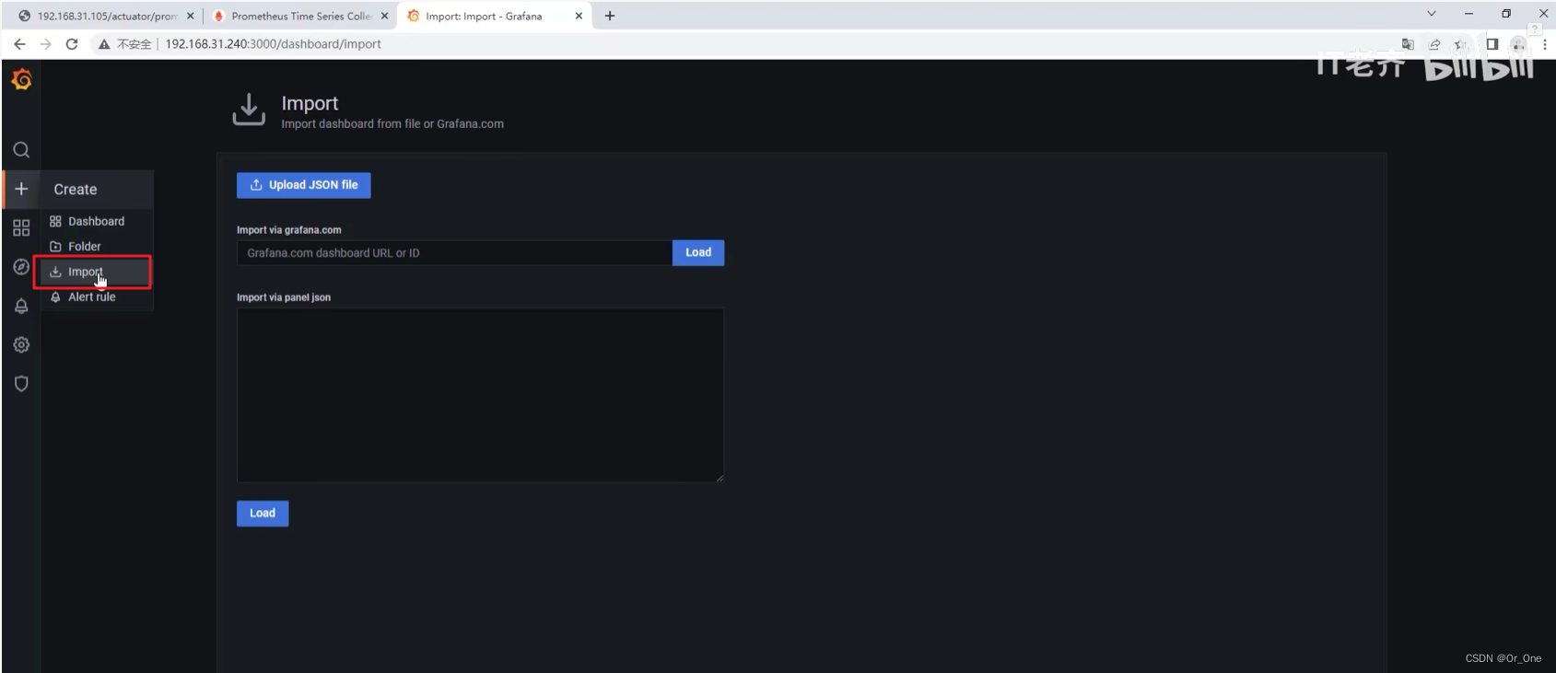Open the Server Admin shield icon
The width and height of the screenshot is (1556, 673).
(x=21, y=383)
